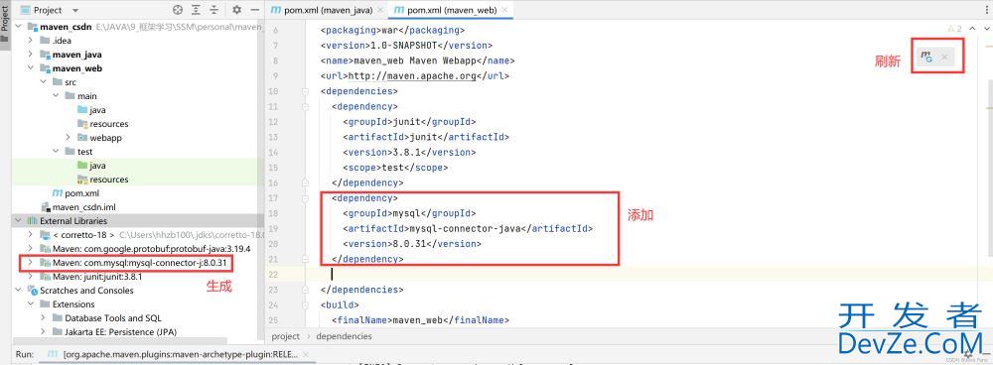Fold the mysql dependency at line 17
This screenshot has width=993, height=365.
(x=306, y=198)
